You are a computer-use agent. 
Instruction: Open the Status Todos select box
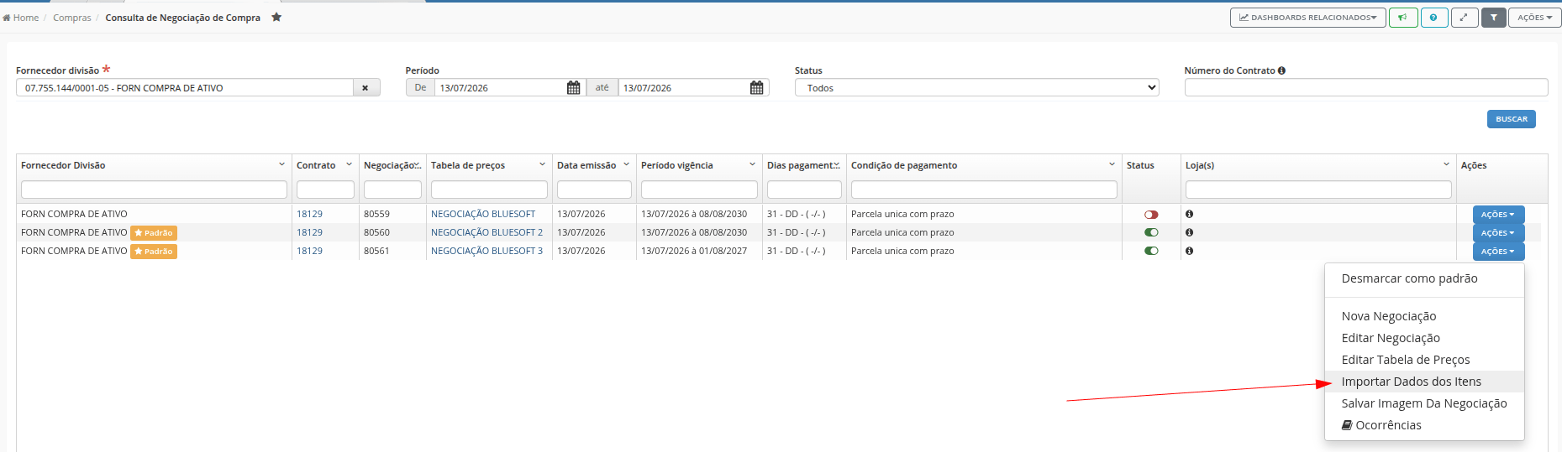pyautogui.click(x=976, y=88)
